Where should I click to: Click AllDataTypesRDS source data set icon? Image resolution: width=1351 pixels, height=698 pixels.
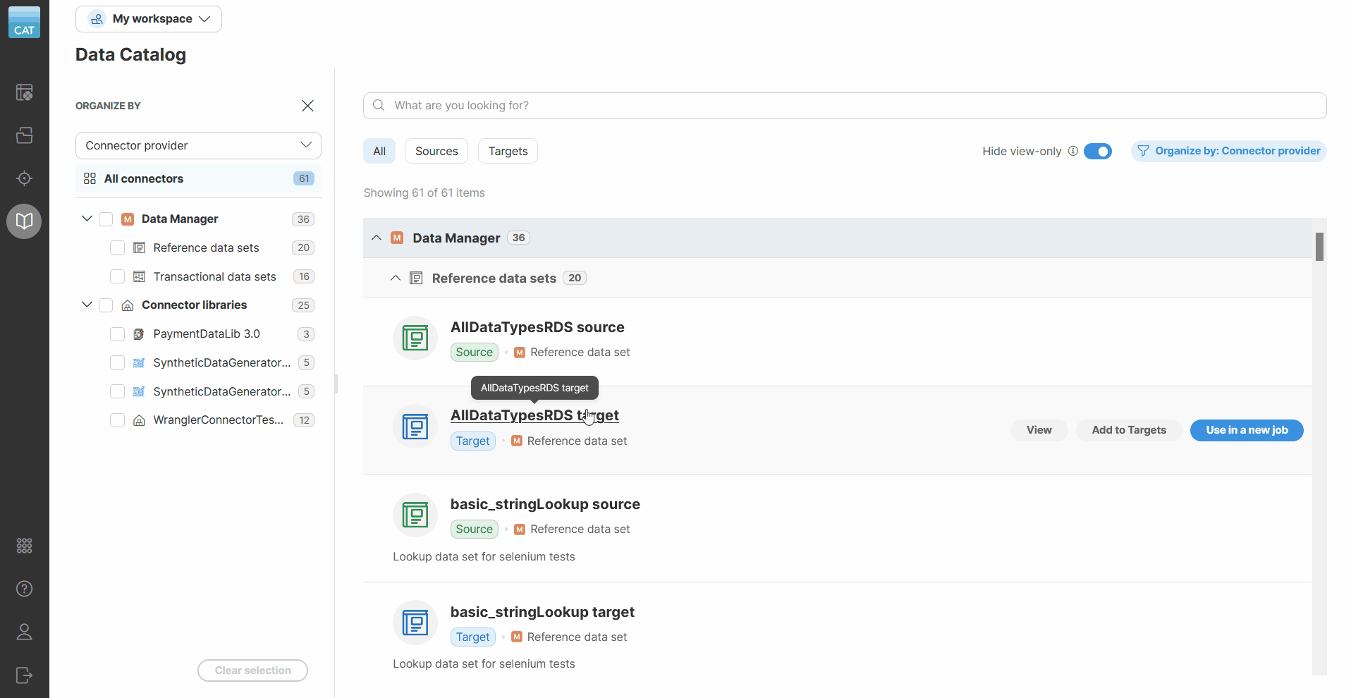tap(415, 338)
